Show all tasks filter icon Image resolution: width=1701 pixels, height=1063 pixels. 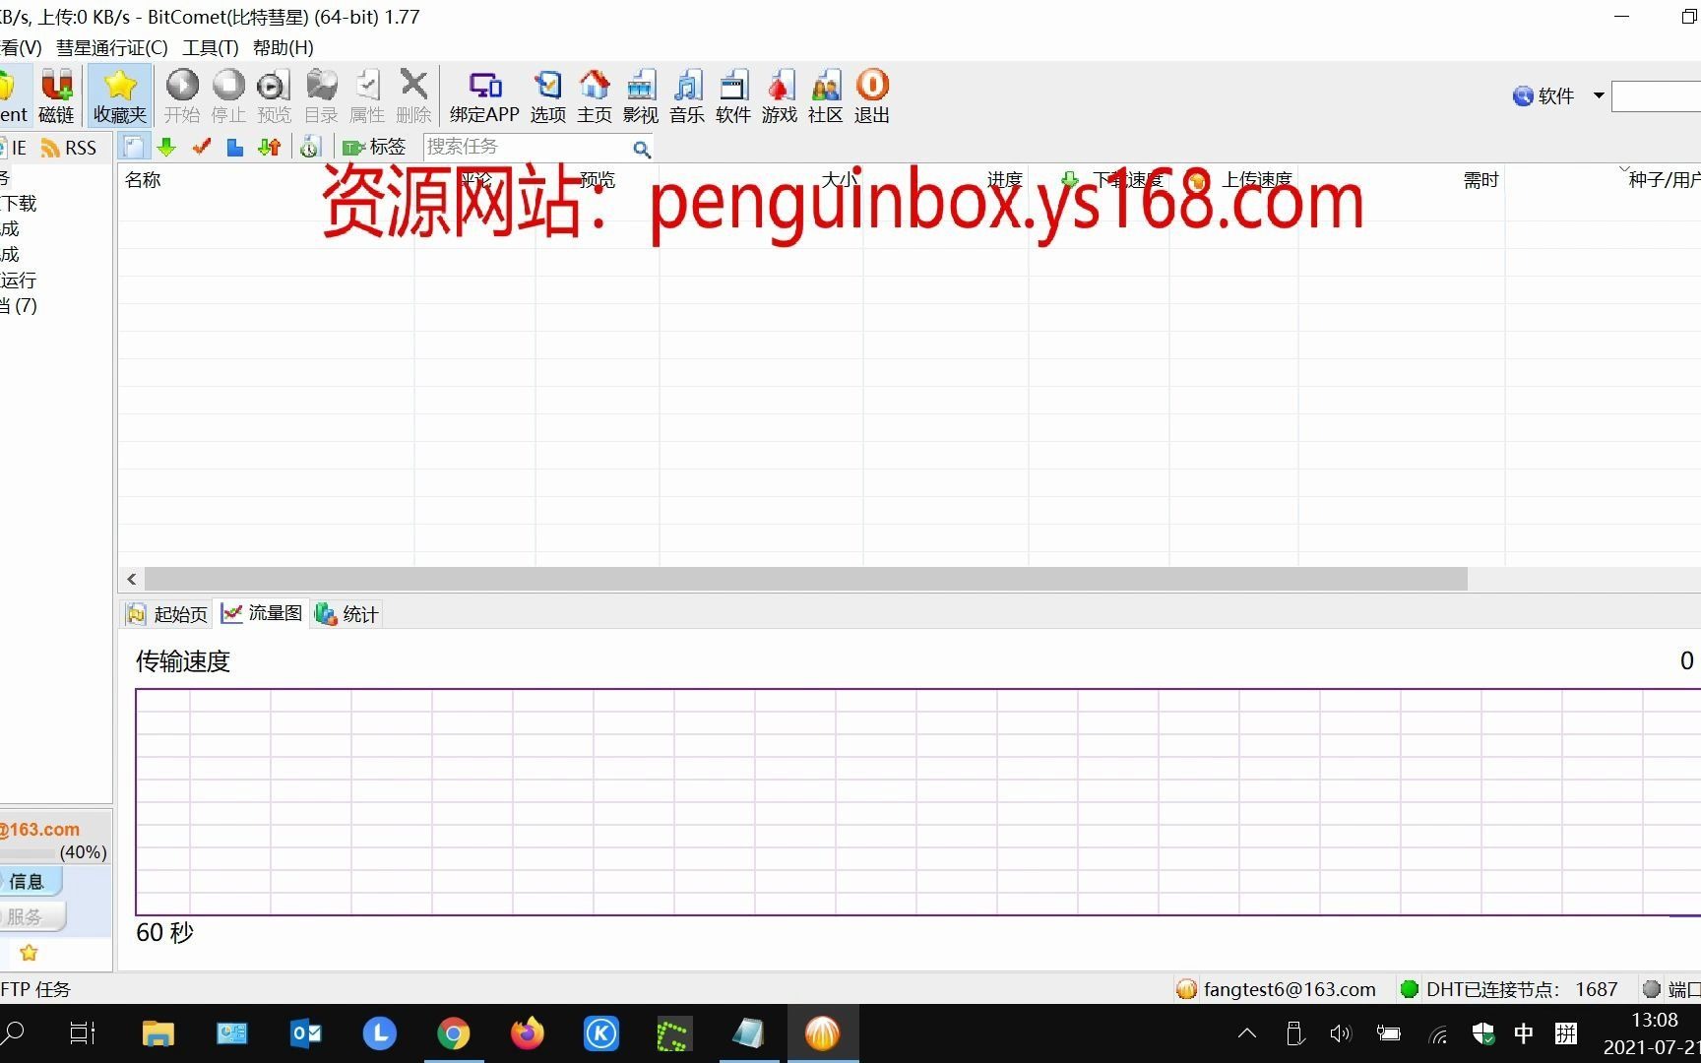pos(134,148)
